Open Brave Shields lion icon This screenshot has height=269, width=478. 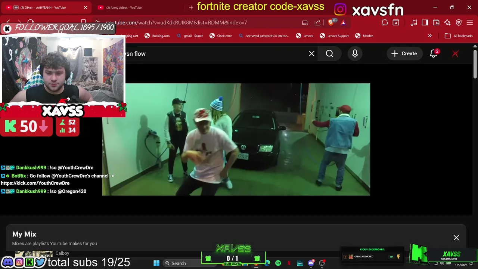(x=331, y=23)
